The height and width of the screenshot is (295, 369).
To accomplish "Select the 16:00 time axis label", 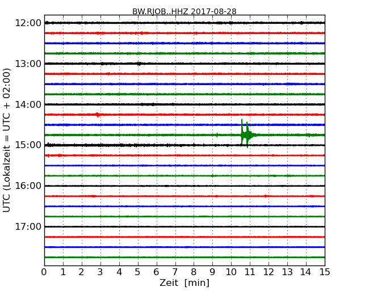I will tap(28, 186).
